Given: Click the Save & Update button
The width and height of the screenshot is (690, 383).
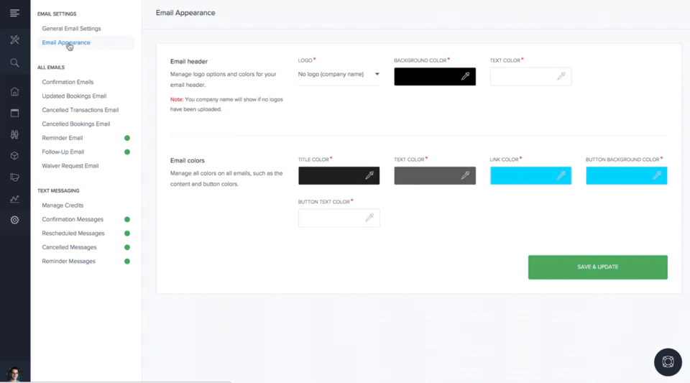Looking at the screenshot, I should click(x=597, y=267).
